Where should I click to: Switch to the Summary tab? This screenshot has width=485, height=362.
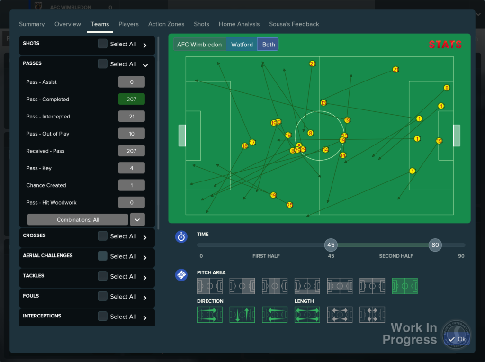[x=32, y=24]
